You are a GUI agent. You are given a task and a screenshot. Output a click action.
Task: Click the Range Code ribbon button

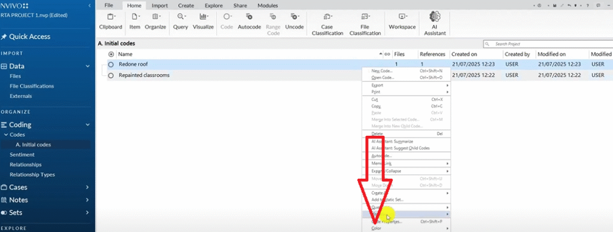273,24
